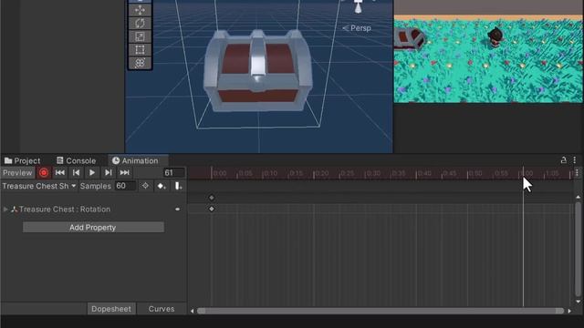Click the treasure chest in Scene view
Viewport: 584px width, 328px height.
coord(257,71)
